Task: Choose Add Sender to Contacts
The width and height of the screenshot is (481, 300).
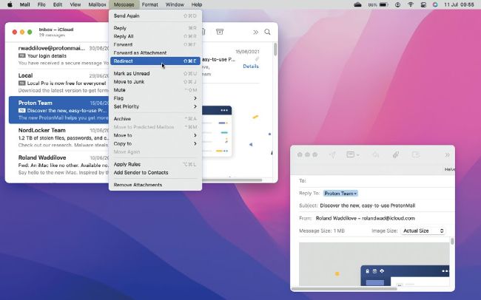Action: pyautogui.click(x=155, y=173)
